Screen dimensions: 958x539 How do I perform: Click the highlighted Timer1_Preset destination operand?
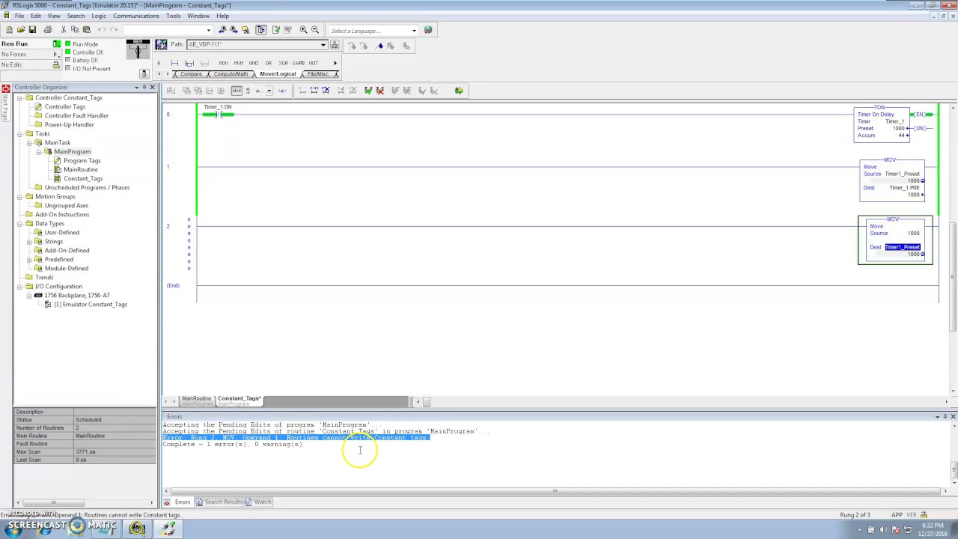[903, 247]
